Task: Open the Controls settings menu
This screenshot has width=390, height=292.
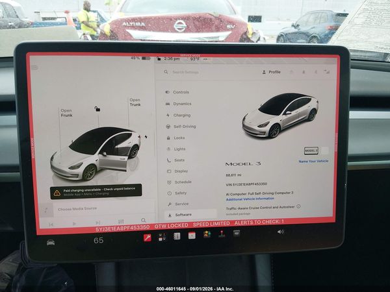Action: click(x=177, y=92)
